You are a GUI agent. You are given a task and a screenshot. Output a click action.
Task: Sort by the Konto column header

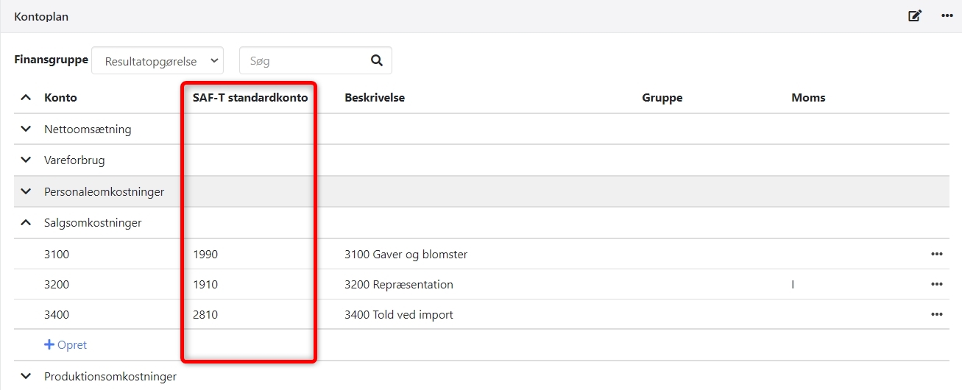pyautogui.click(x=60, y=97)
